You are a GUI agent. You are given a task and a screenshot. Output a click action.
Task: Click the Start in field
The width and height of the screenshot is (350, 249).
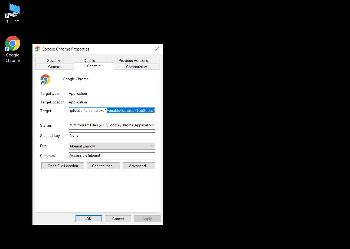pyautogui.click(x=112, y=125)
